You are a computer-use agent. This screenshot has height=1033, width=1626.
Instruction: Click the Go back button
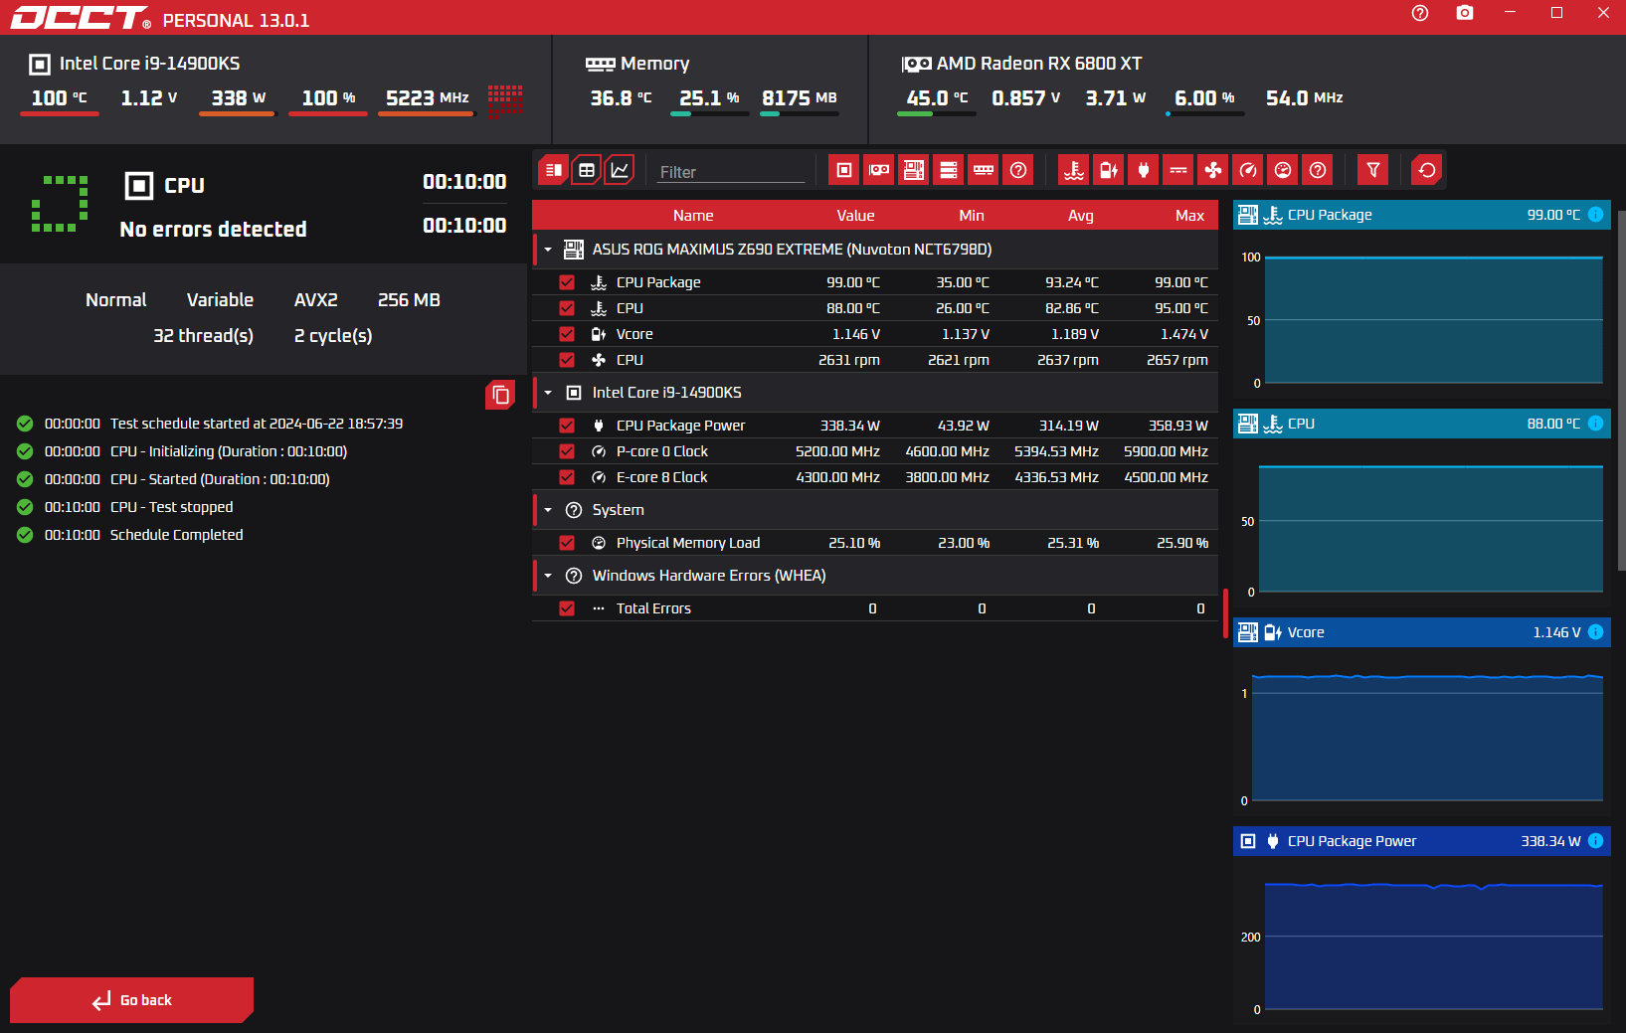132,1000
